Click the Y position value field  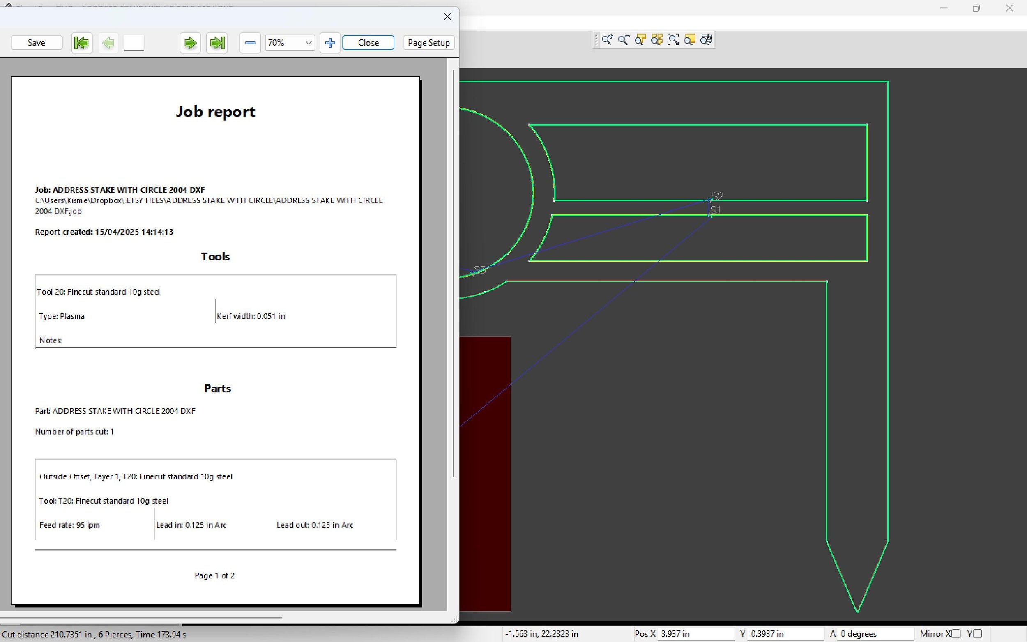(x=785, y=634)
